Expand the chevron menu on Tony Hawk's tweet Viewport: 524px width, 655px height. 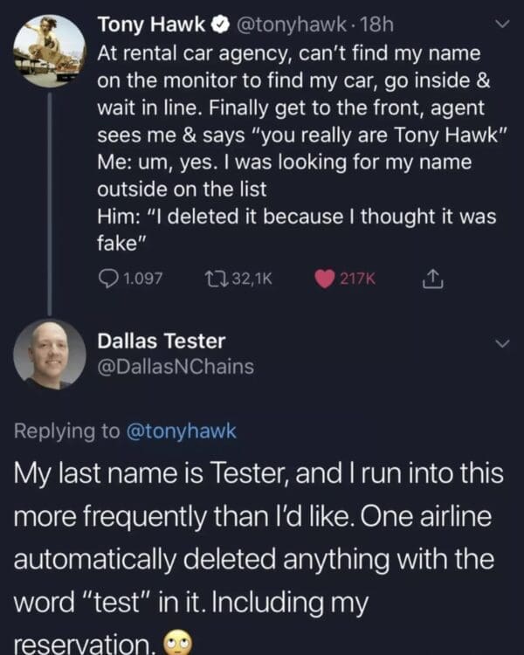[500, 28]
